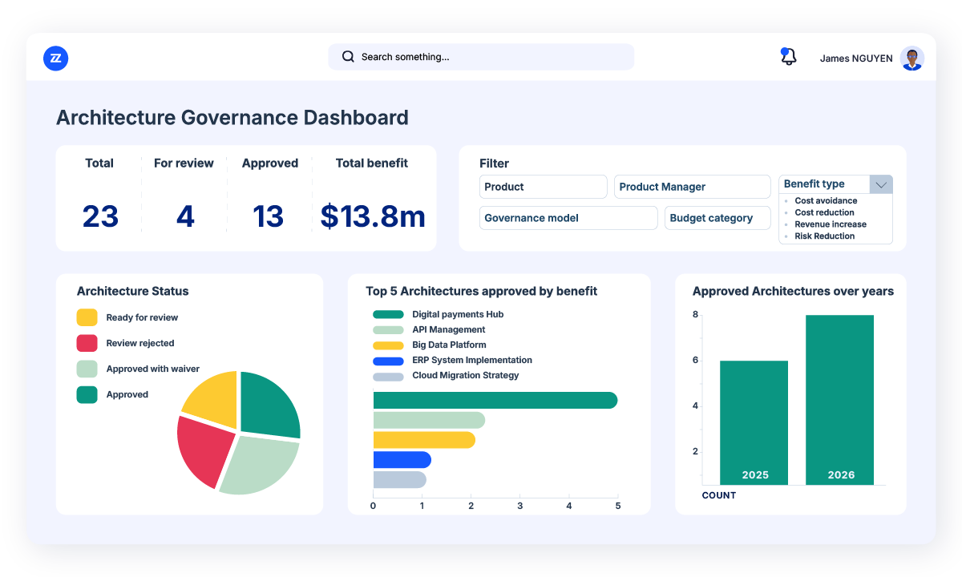962x577 pixels.
Task: Click the blue benefit bar
Action: [402, 459]
